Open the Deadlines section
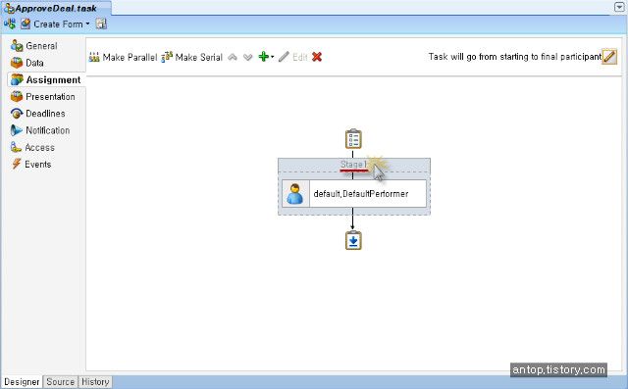Image resolution: width=628 pixels, height=389 pixels. [x=38, y=114]
